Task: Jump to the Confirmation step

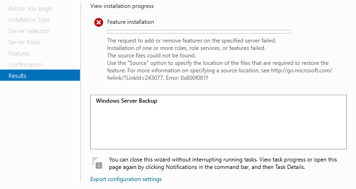Action: click(x=25, y=64)
